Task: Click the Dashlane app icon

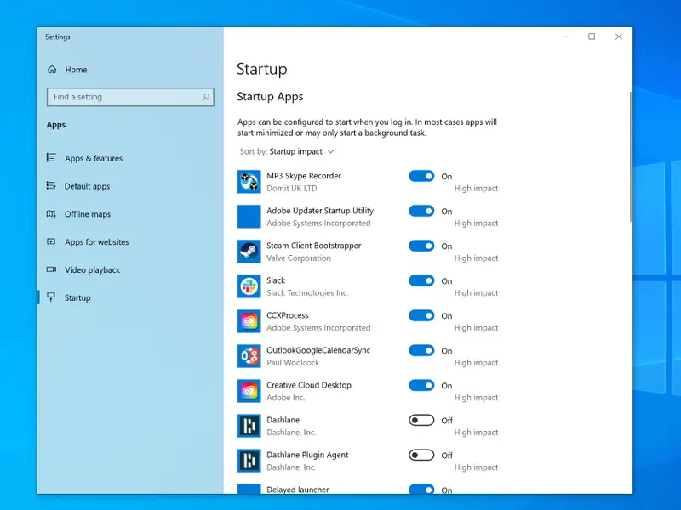Action: [249, 426]
